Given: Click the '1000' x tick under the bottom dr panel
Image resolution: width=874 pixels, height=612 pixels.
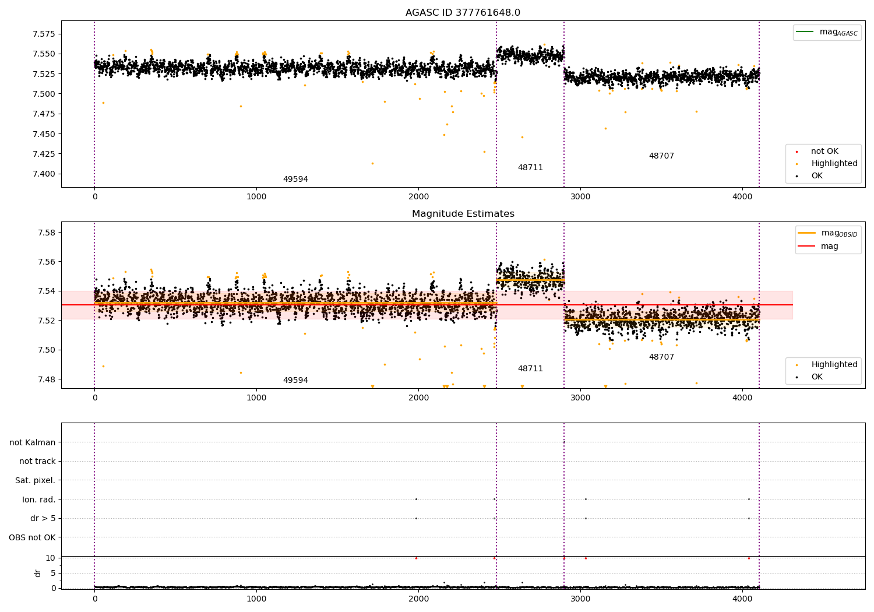Looking at the screenshot, I should (256, 599).
